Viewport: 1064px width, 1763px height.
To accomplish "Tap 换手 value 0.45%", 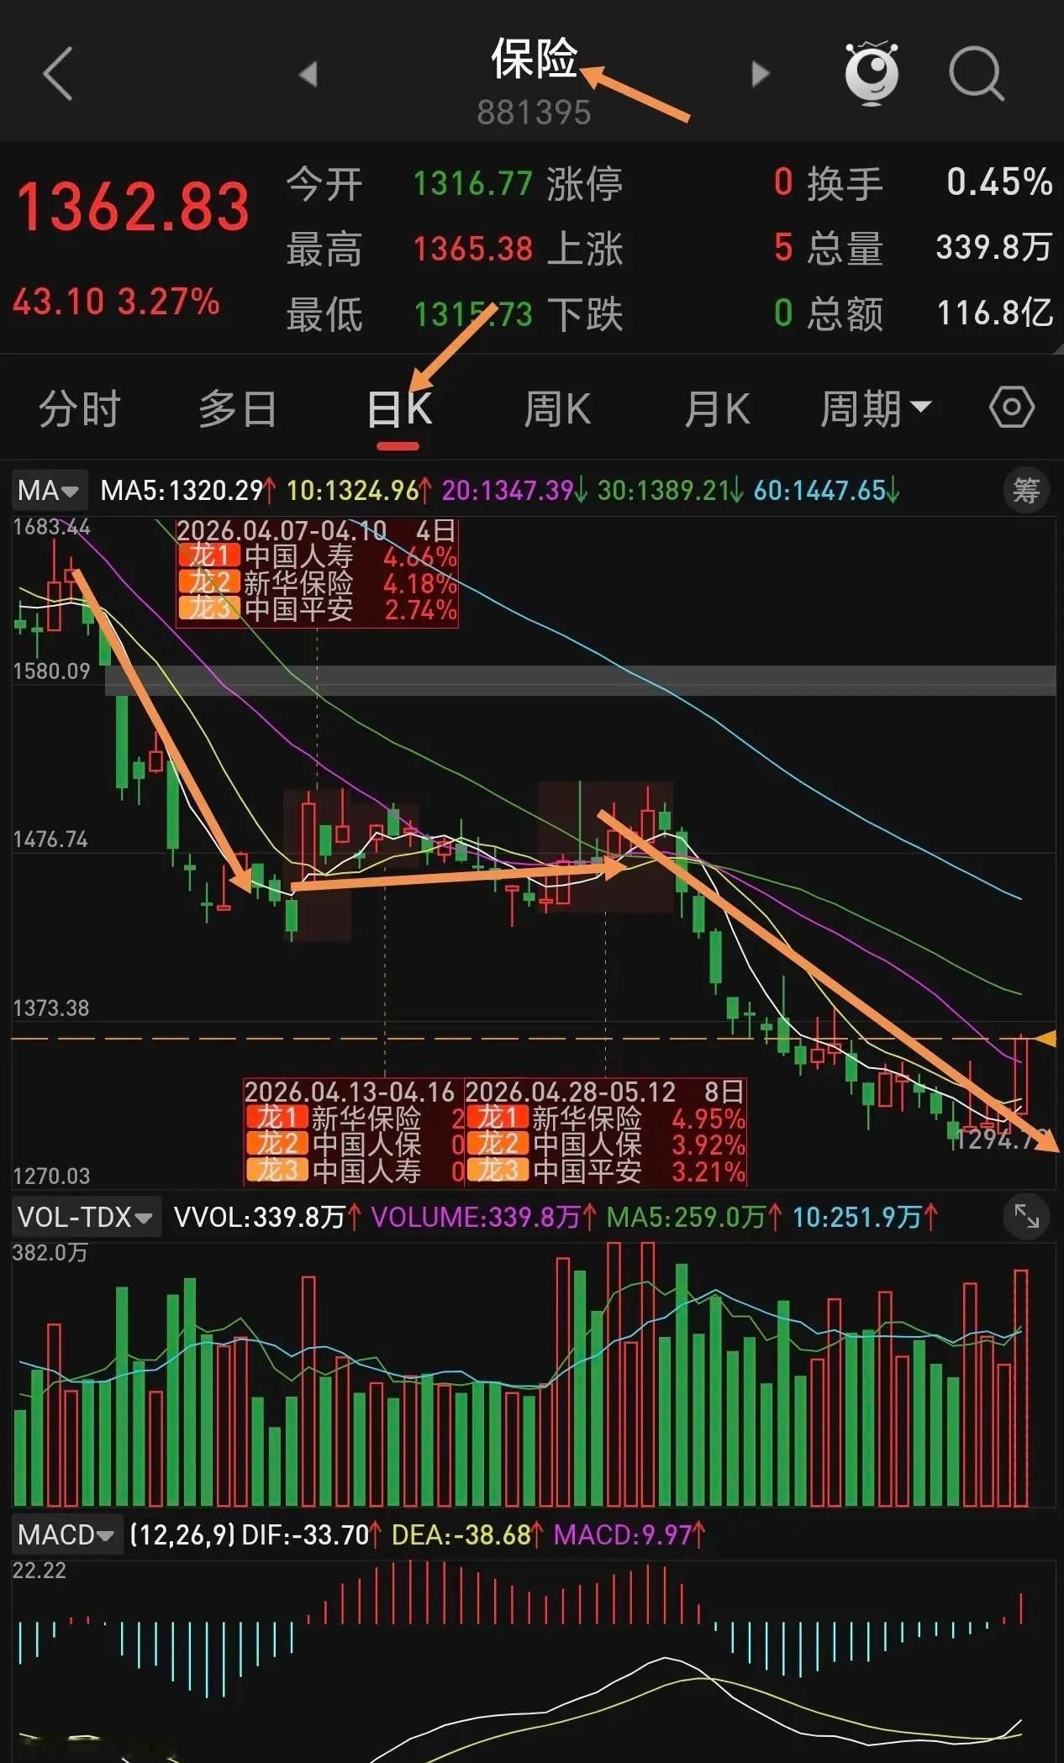I will click(1000, 182).
